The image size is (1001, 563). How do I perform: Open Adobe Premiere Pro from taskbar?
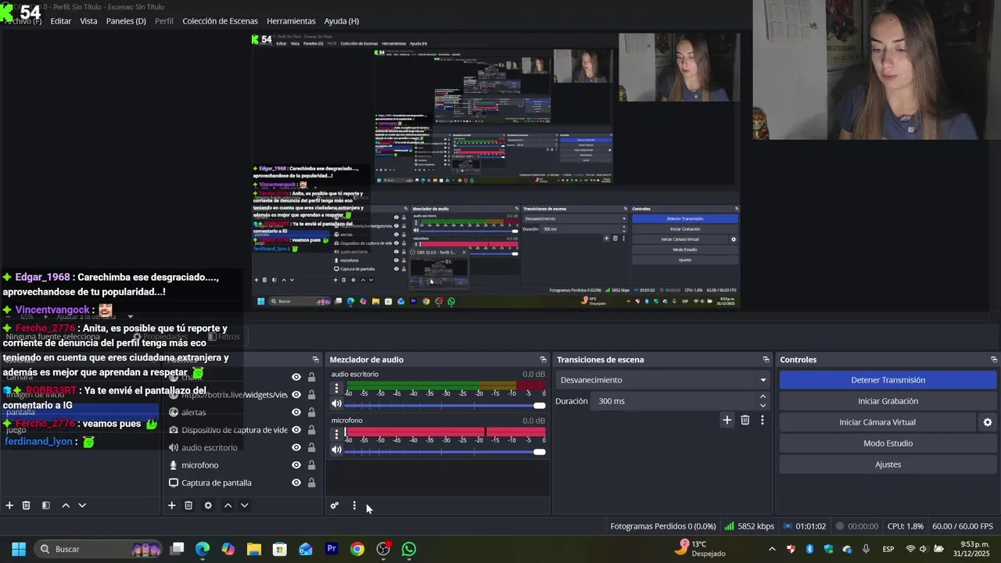pyautogui.click(x=332, y=549)
